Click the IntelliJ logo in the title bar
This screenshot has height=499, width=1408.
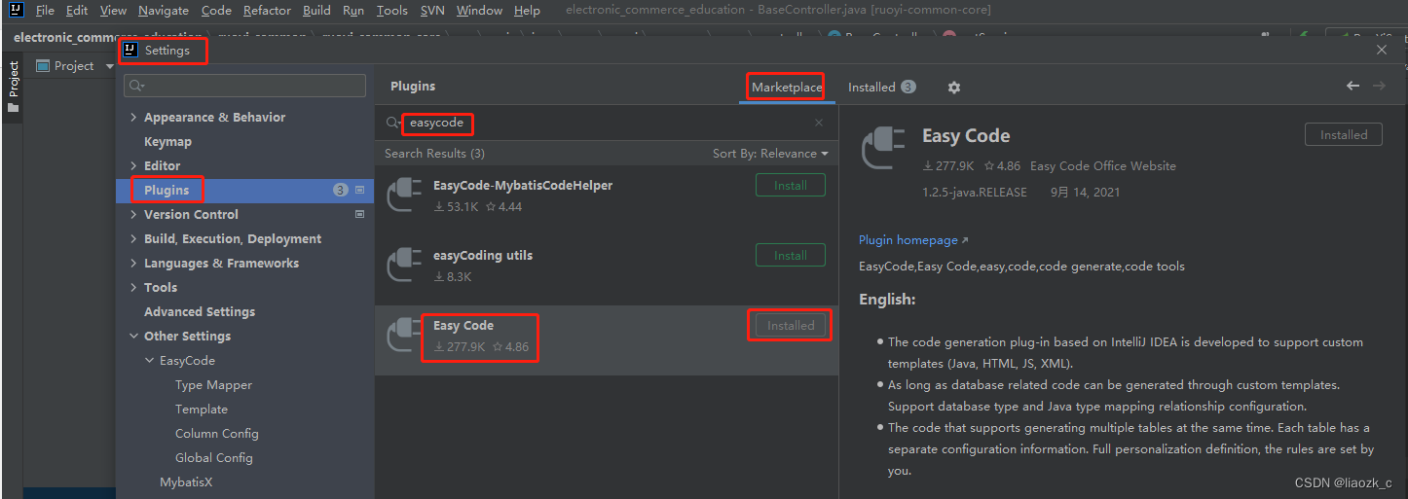[17, 11]
